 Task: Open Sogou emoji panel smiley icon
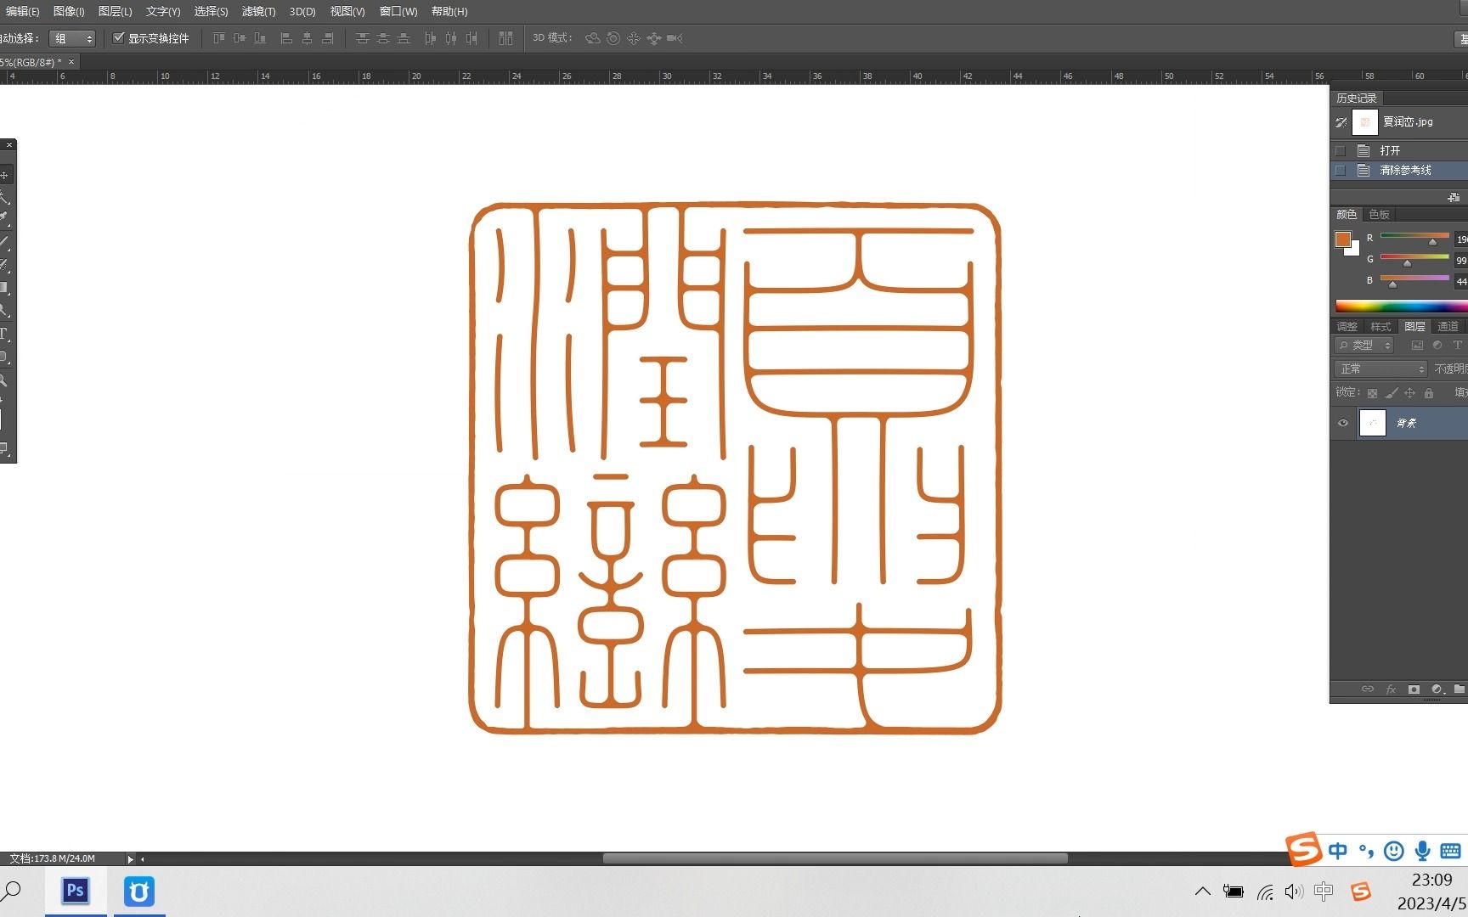[1394, 851]
